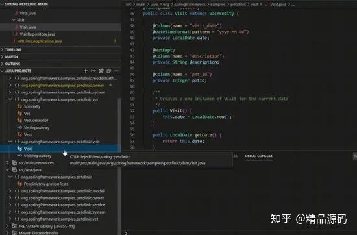357x235 pixels.
Task: Click the src breadcrumb segment
Action: coord(129,4)
